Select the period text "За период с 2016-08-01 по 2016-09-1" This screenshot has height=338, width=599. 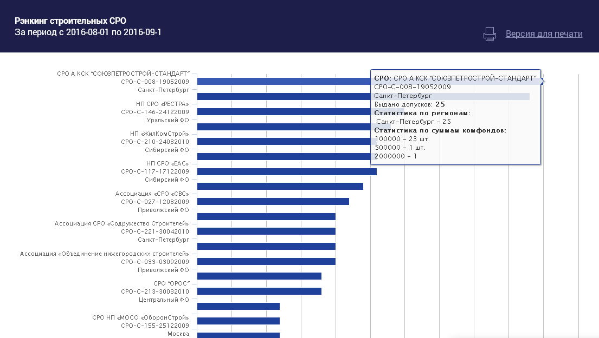click(88, 32)
